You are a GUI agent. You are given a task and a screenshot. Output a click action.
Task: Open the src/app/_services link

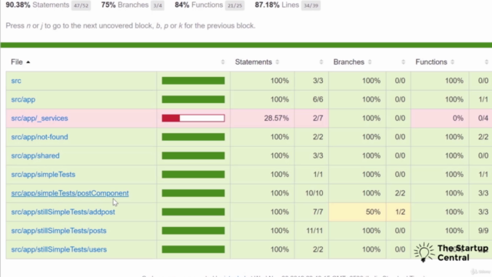point(39,118)
